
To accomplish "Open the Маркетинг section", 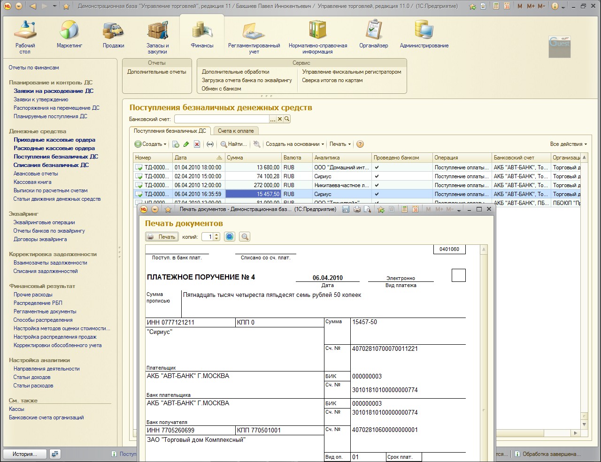I will click(x=69, y=35).
